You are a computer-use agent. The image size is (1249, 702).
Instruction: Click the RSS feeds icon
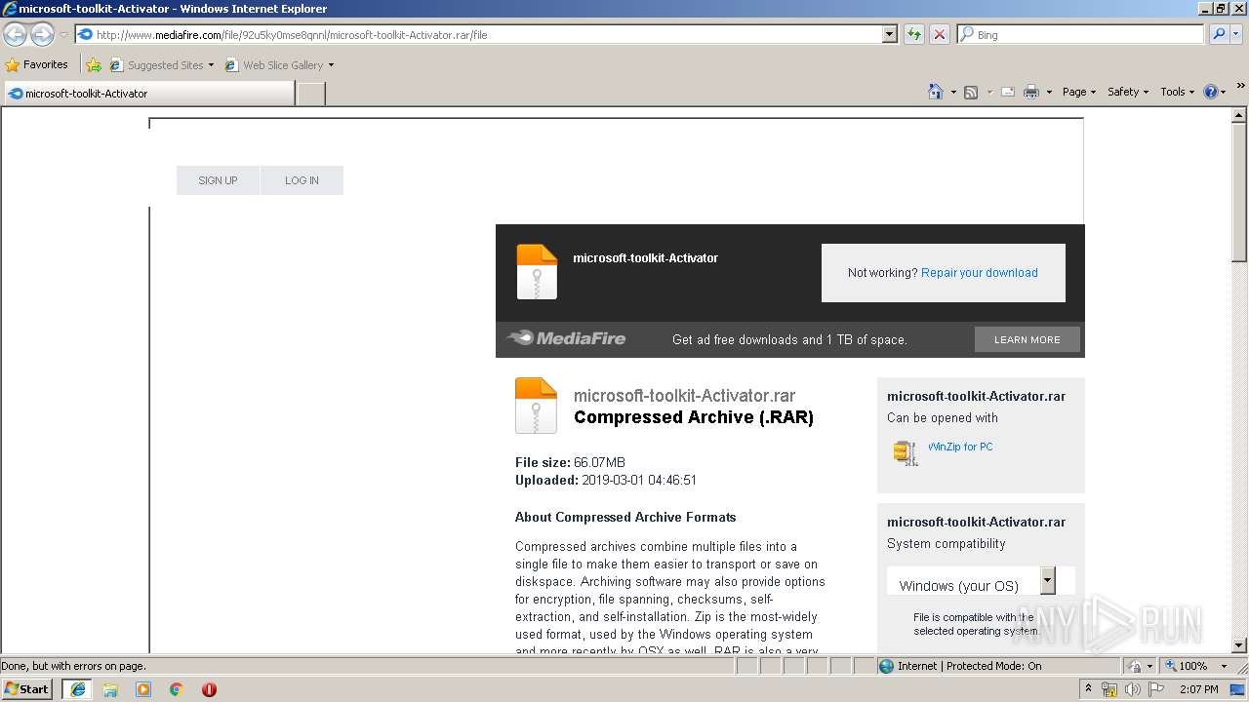tap(971, 92)
